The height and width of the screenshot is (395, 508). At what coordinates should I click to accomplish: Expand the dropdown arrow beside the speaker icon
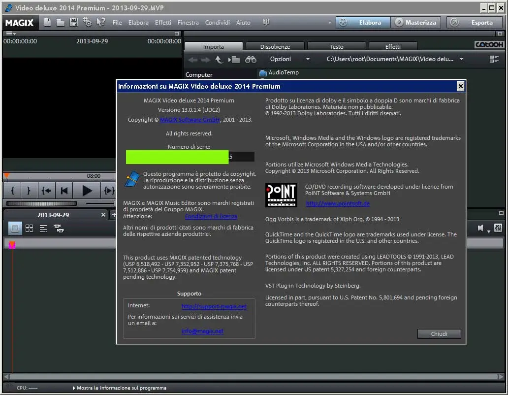click(x=489, y=231)
